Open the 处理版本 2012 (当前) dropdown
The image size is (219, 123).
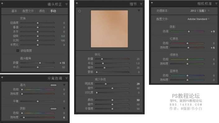click(x=200, y=11)
